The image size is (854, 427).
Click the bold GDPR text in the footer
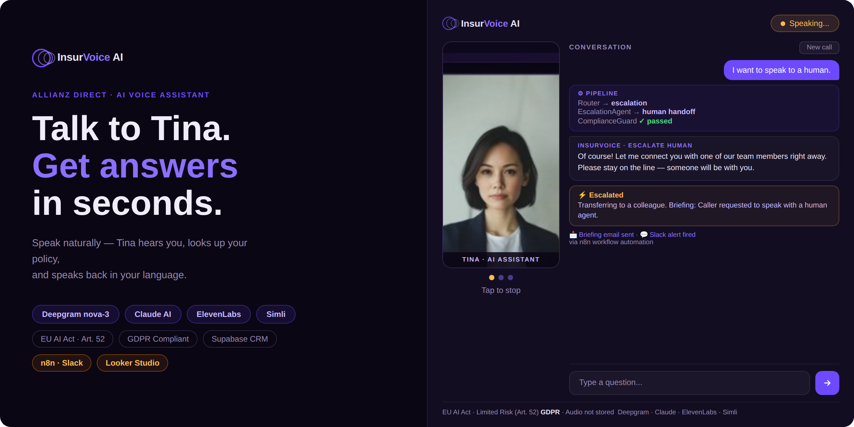pos(550,412)
